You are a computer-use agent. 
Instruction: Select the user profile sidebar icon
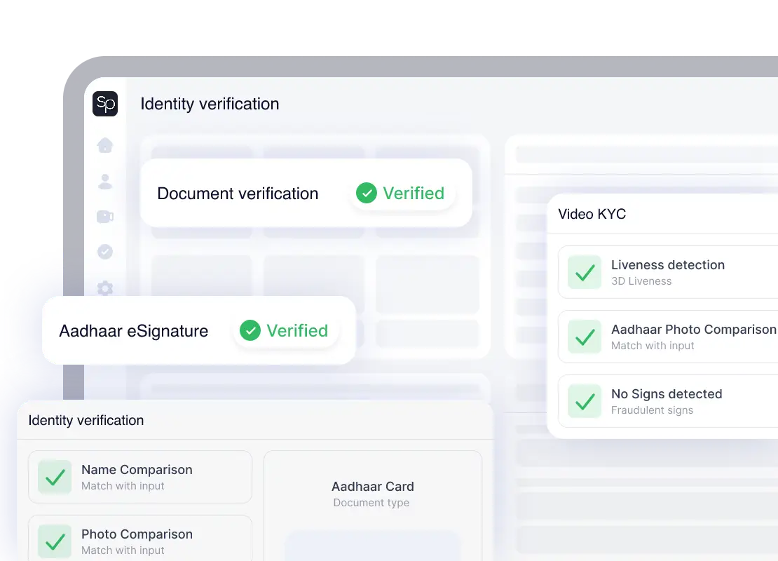pyautogui.click(x=105, y=181)
